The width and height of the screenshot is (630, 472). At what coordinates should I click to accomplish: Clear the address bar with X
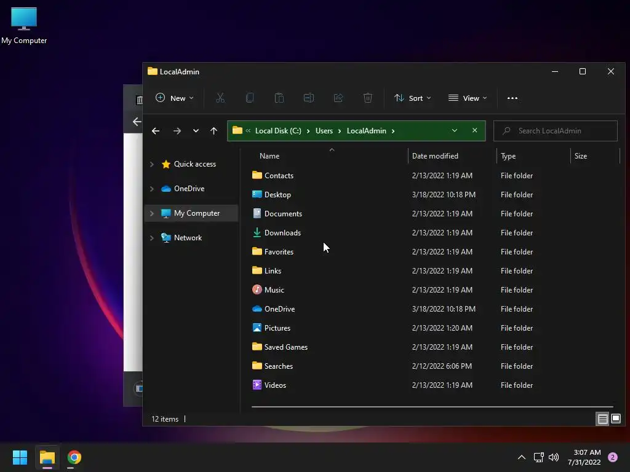tap(474, 130)
